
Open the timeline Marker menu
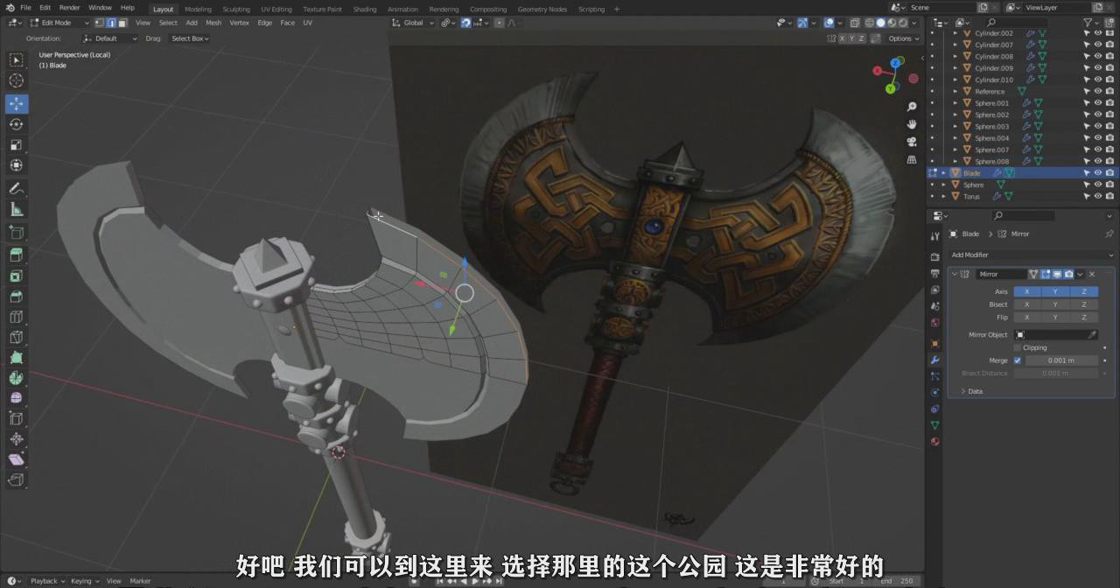point(140,581)
